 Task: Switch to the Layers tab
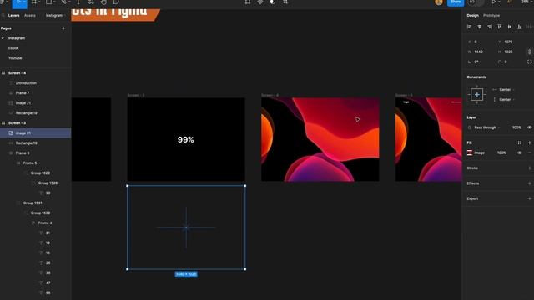[x=13, y=15]
